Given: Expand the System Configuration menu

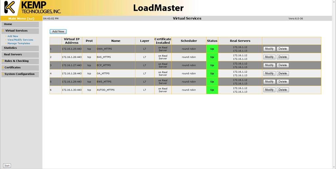Looking at the screenshot, I should click(x=20, y=74).
